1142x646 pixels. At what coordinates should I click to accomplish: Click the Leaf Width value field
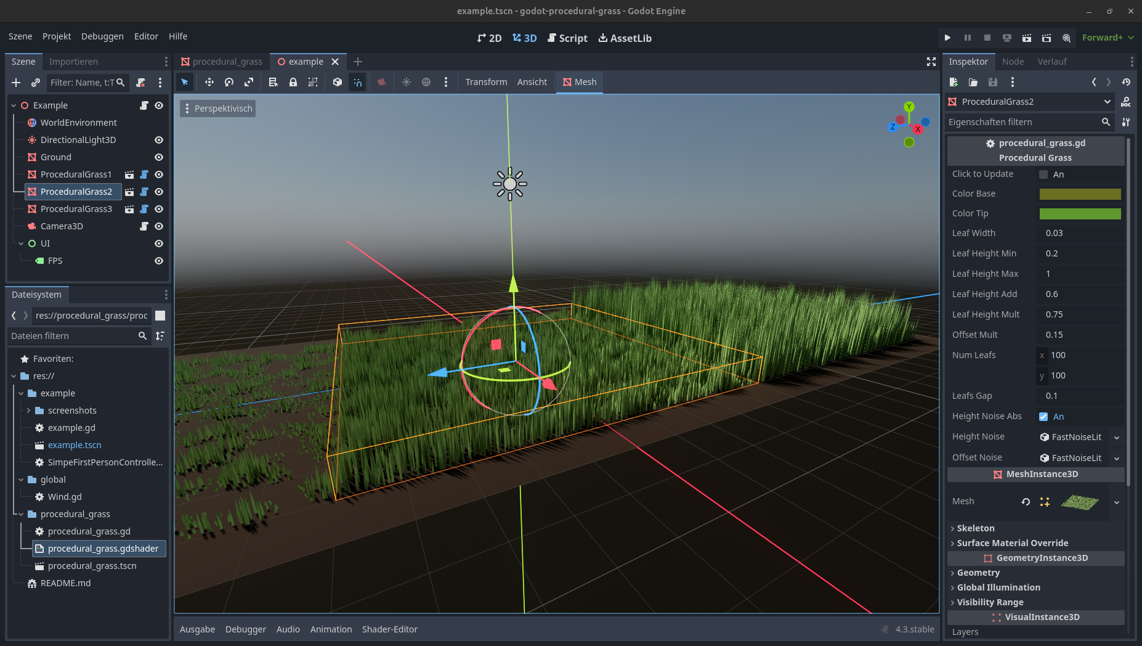click(x=1080, y=233)
